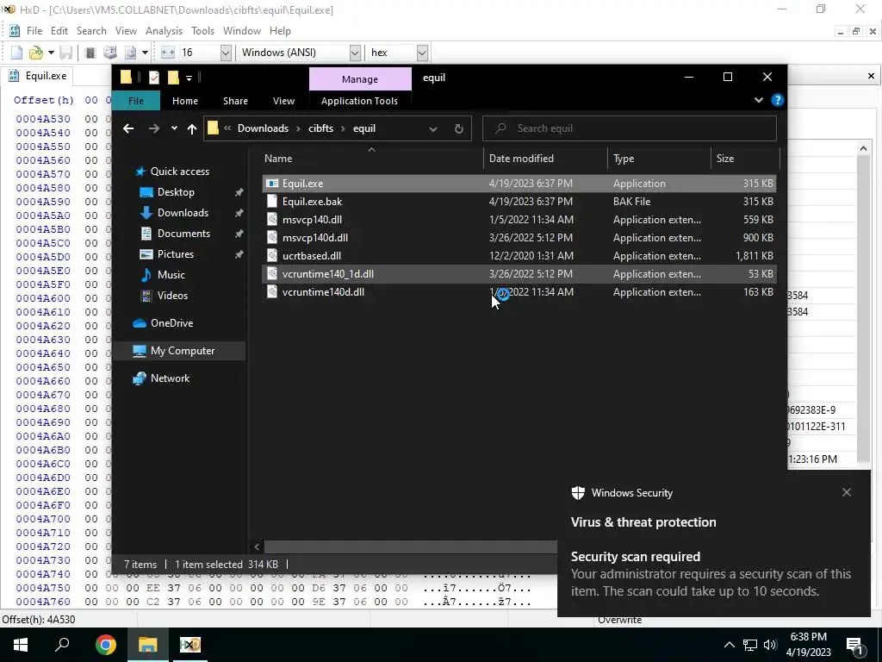Open Documents in navigation pane
Screen dimensions: 882x662
pos(183,233)
